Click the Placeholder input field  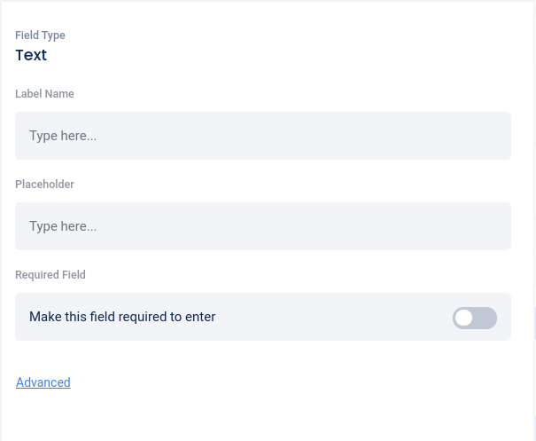262,226
